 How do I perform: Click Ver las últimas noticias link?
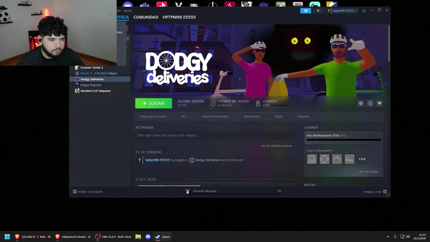point(276,146)
